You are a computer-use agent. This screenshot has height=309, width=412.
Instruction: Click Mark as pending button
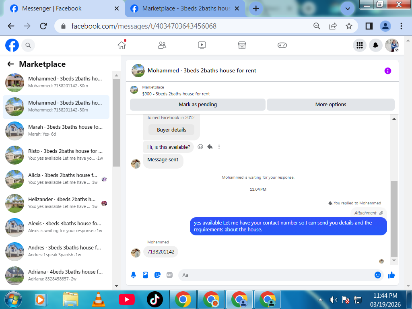(198, 104)
